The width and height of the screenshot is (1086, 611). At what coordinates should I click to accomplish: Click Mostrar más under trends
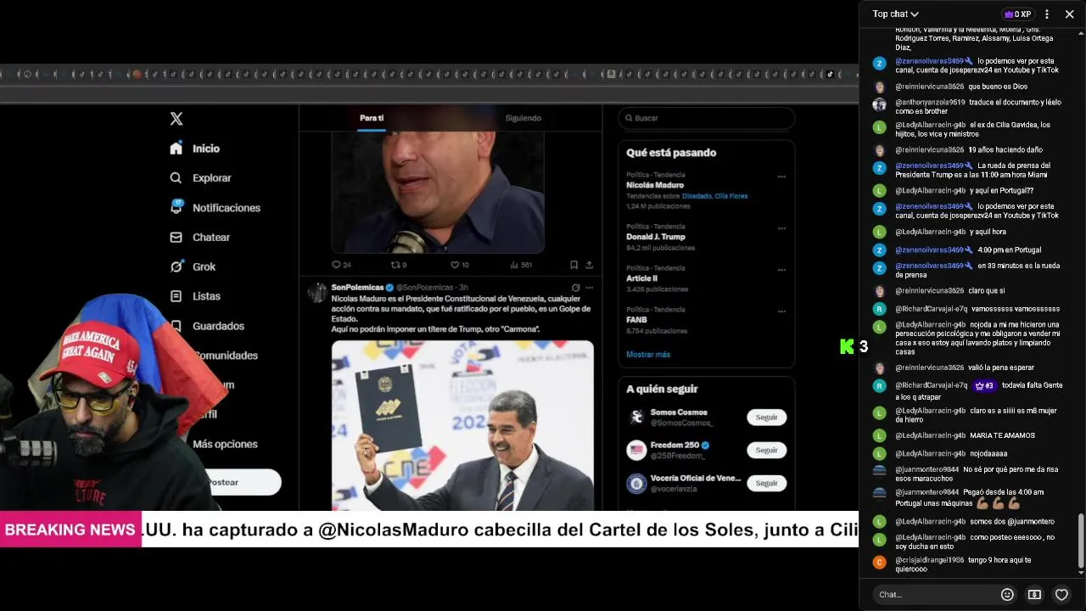pos(648,354)
